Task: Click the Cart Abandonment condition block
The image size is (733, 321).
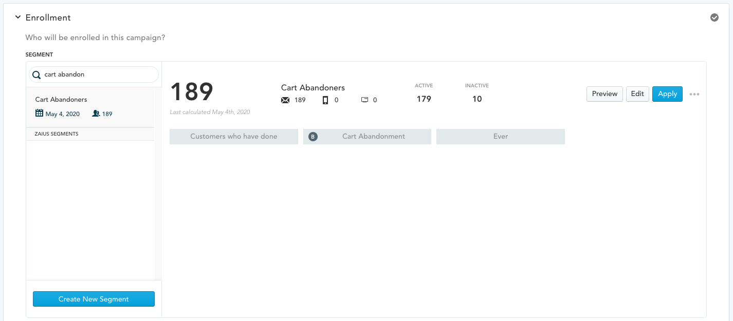Action: [367, 137]
